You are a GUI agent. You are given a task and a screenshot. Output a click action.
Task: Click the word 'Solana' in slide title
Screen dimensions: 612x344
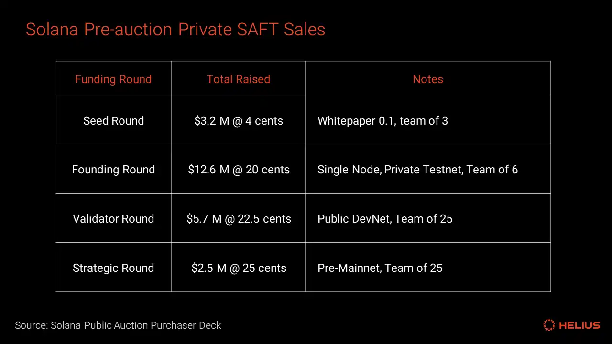(52, 30)
